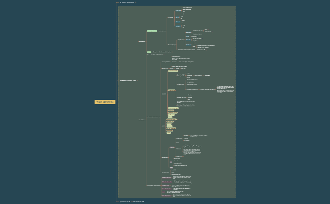Select the CẤU TRÚC branch node

164,94
